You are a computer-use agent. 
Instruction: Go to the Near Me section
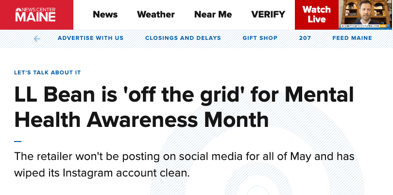[213, 15]
